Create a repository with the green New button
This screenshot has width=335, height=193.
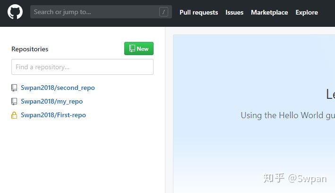coord(139,48)
